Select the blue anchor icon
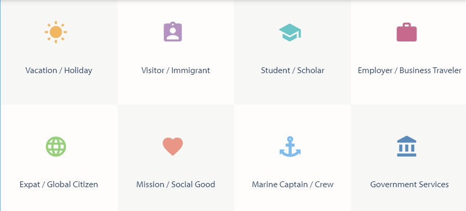Image resolution: width=466 pixels, height=211 pixels. click(290, 146)
